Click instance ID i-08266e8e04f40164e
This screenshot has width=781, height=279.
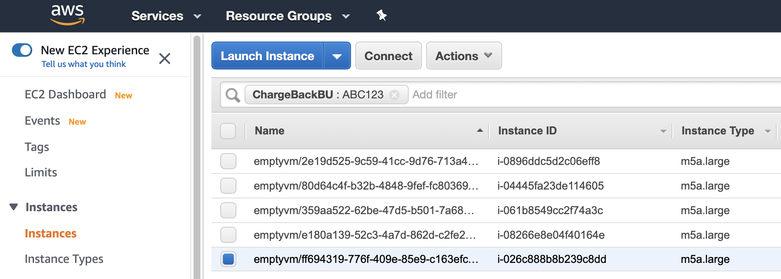click(551, 235)
